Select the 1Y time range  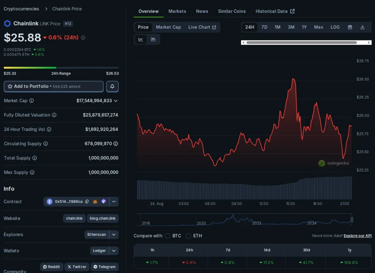[x=304, y=27]
